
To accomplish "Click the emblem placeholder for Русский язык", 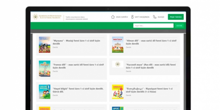I will click(x=118, y=64).
